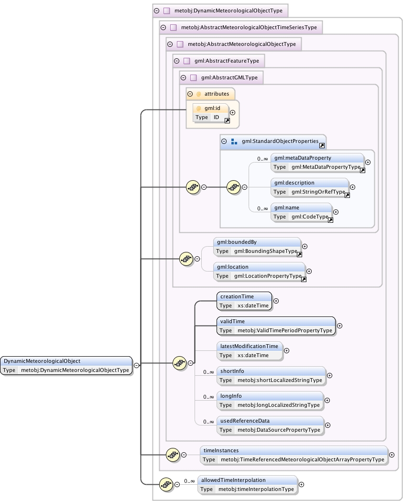Collapse sequence before allowedTimeInterpolation
Screen dimensions: 403x501
pos(177,484)
